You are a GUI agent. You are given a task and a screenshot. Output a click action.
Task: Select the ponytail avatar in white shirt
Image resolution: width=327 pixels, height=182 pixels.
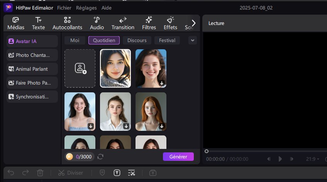point(115,112)
